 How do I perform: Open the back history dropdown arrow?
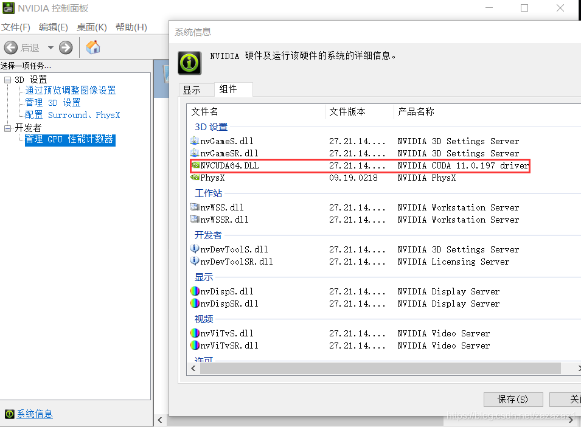point(50,47)
